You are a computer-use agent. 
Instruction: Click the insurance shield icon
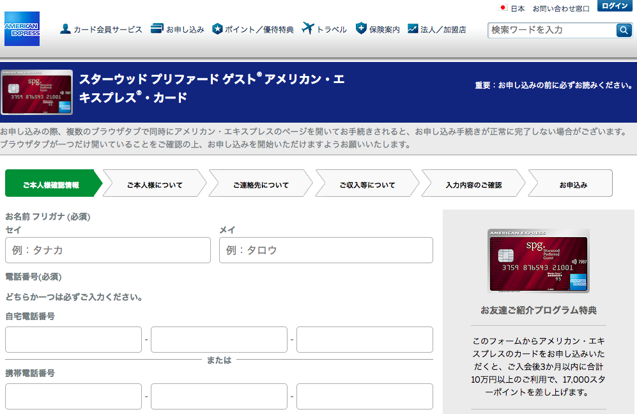coord(361,28)
